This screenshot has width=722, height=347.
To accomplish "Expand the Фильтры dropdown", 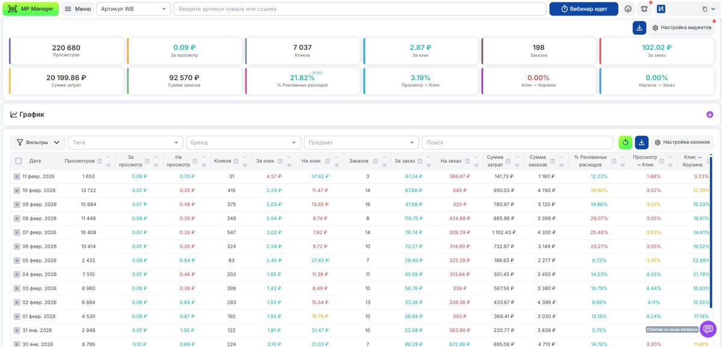I will 38,142.
